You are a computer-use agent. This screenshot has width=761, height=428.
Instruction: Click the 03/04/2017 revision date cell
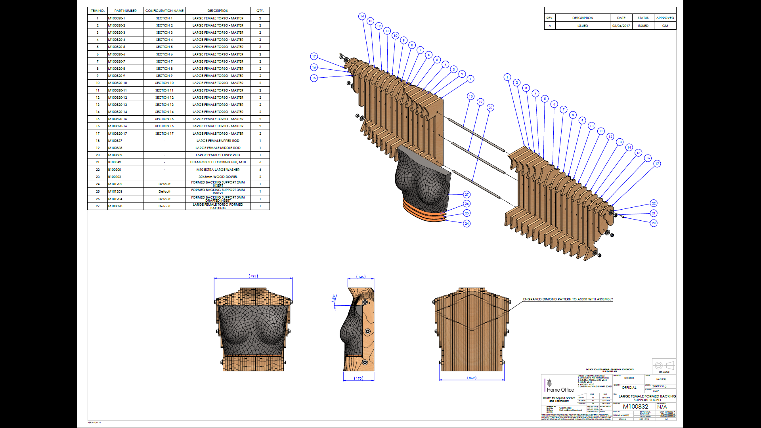pos(621,26)
